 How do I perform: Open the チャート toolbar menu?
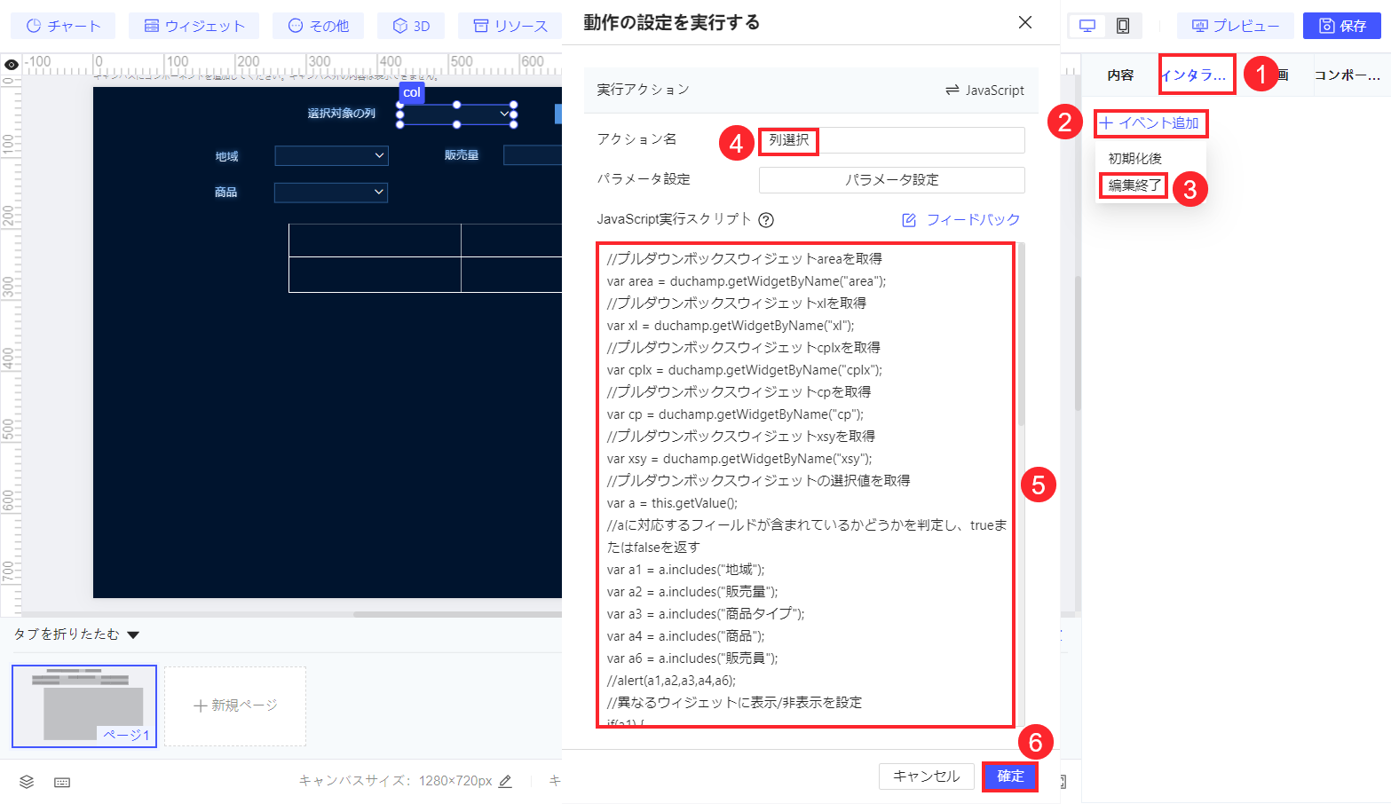pyautogui.click(x=63, y=26)
